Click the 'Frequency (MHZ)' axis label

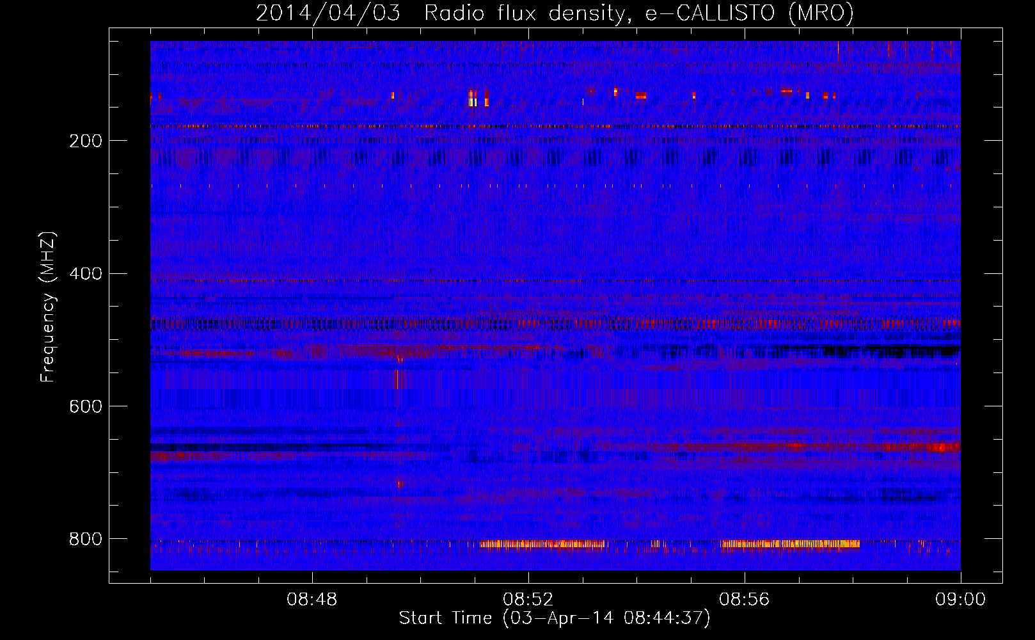(48, 307)
